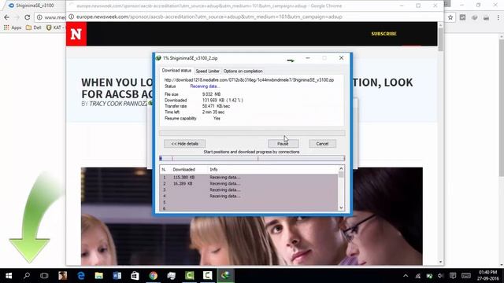The height and width of the screenshot is (283, 504).
Task: Open the volume control in system tray
Action: coord(441,276)
